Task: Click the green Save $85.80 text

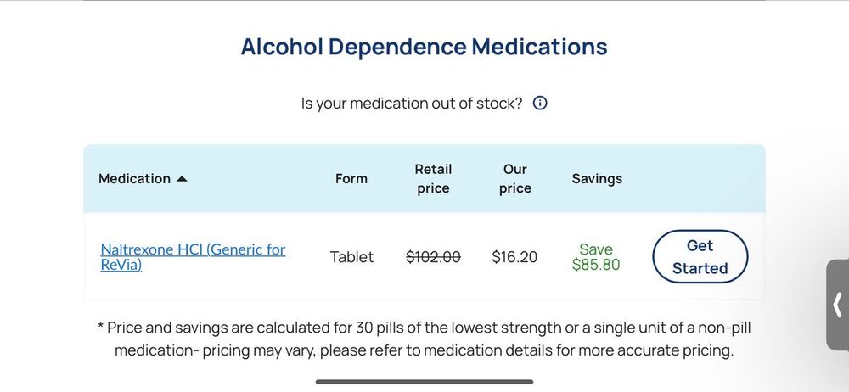Action: coord(596,257)
